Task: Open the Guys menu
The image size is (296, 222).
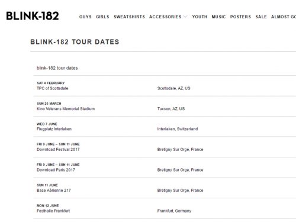Action: pos(85,17)
